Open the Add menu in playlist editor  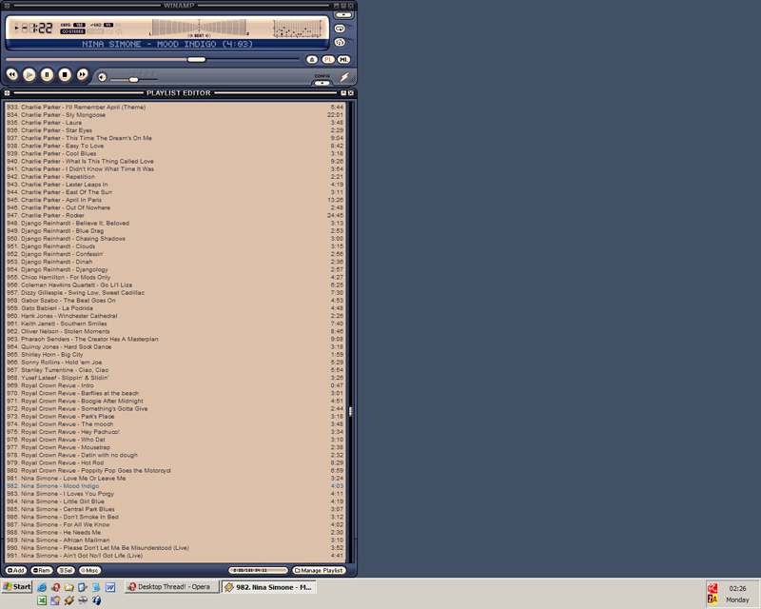click(x=16, y=570)
